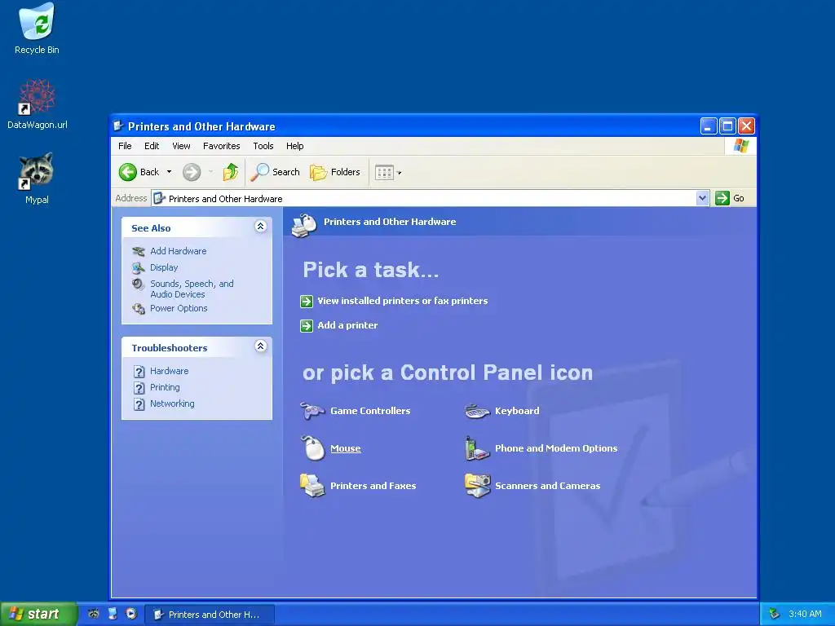Screen dimensions: 835x626
Task: Expand the Address bar dropdown
Action: (702, 198)
